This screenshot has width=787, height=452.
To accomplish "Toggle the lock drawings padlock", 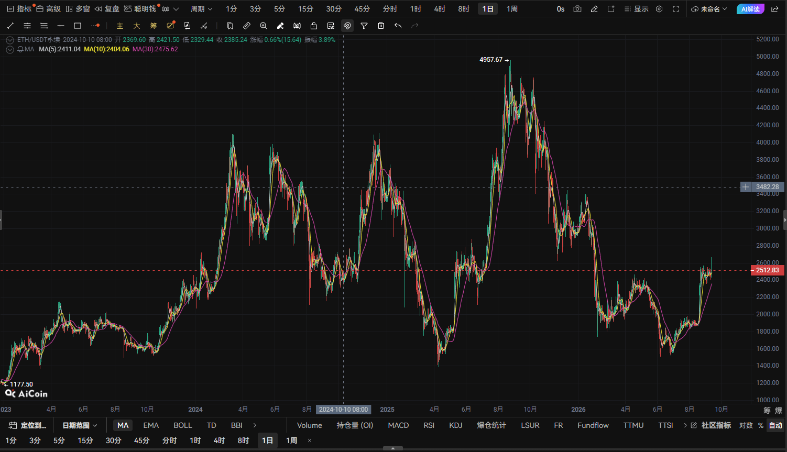I will coord(314,26).
